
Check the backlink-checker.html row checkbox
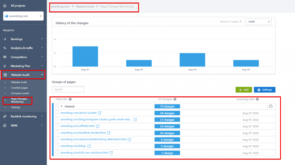57,132
